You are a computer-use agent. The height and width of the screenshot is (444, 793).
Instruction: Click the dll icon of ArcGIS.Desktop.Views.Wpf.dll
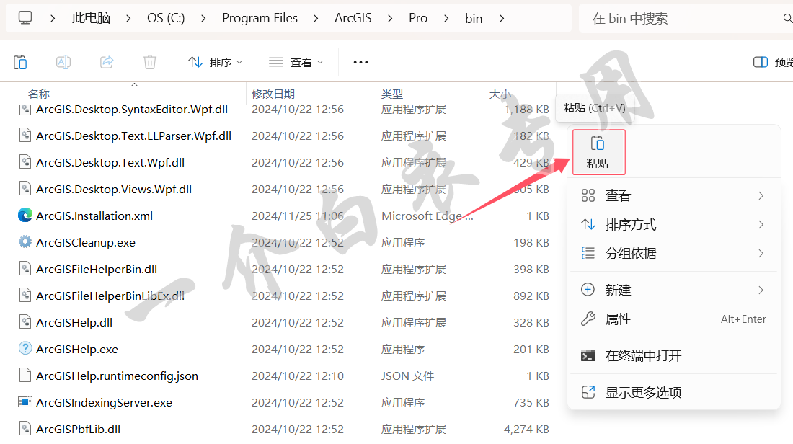(25, 189)
